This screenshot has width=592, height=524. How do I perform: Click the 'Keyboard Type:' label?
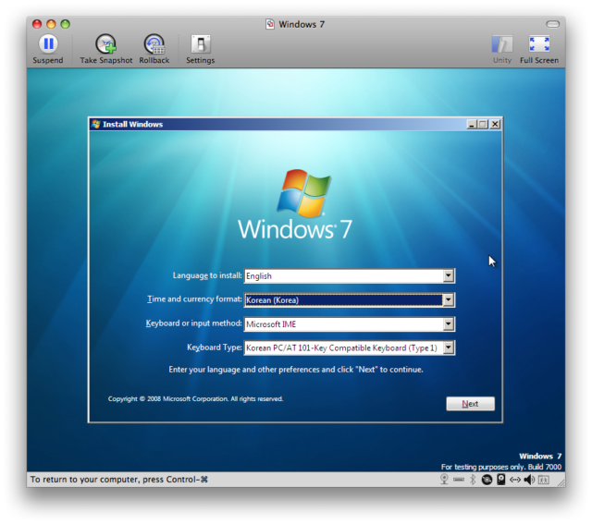point(215,347)
